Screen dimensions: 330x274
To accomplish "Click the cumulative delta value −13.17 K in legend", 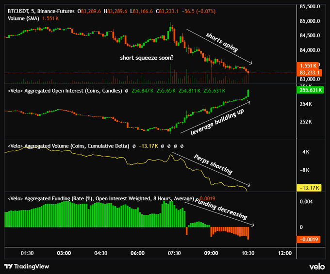I will point(148,146).
